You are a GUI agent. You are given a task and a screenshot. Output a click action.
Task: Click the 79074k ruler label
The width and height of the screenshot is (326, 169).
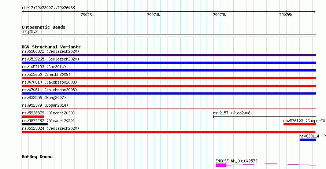[x=153, y=15]
